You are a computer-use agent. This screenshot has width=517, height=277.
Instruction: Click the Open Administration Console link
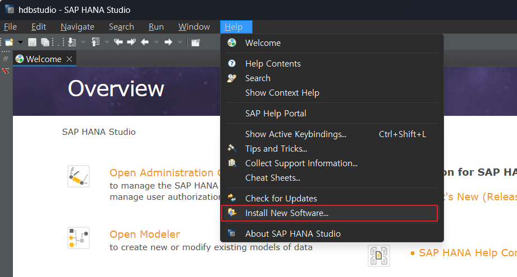164,172
